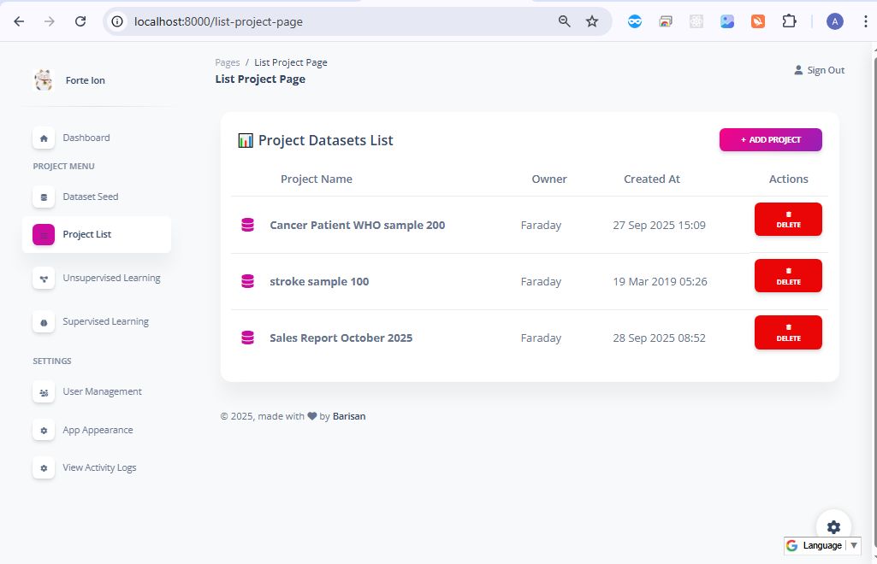Click the User Management people icon
The image size is (877, 564).
(x=44, y=392)
